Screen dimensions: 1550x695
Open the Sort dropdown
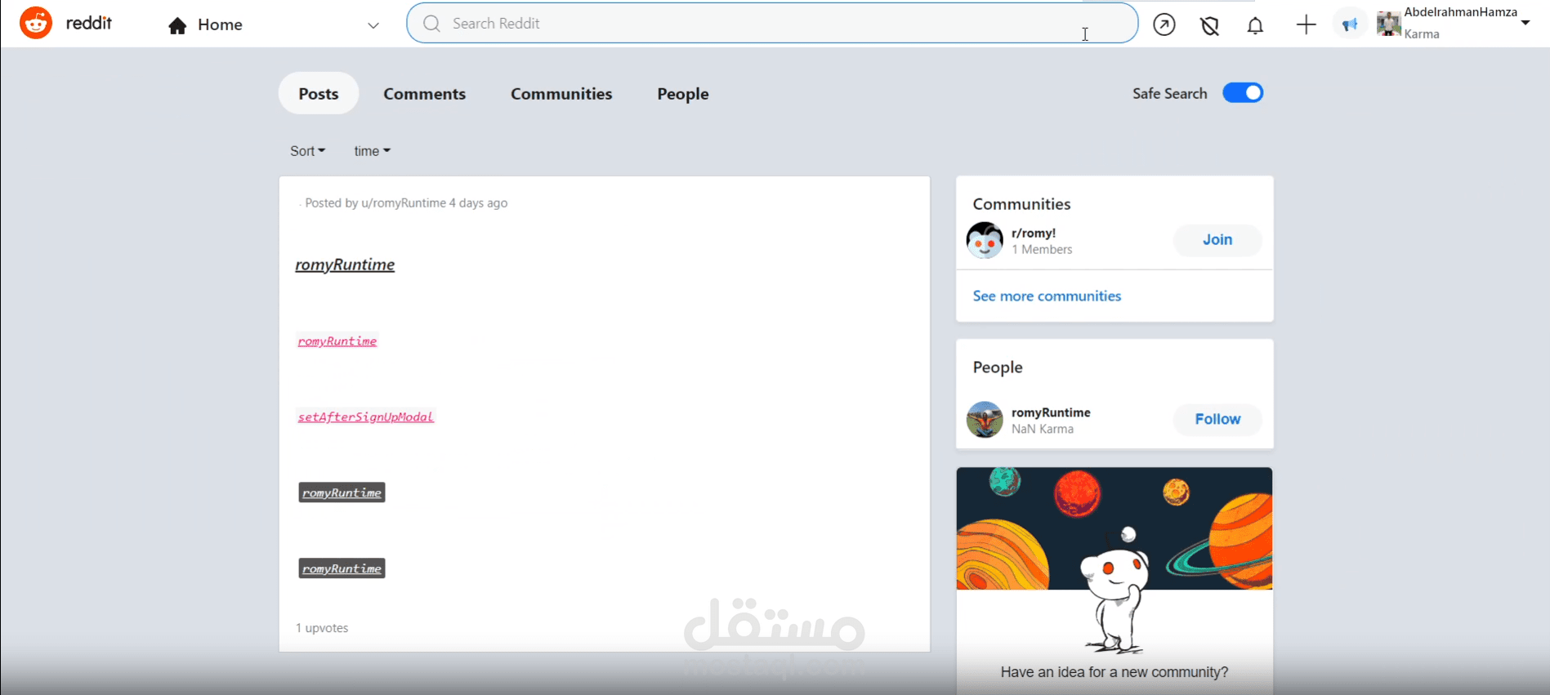308,151
